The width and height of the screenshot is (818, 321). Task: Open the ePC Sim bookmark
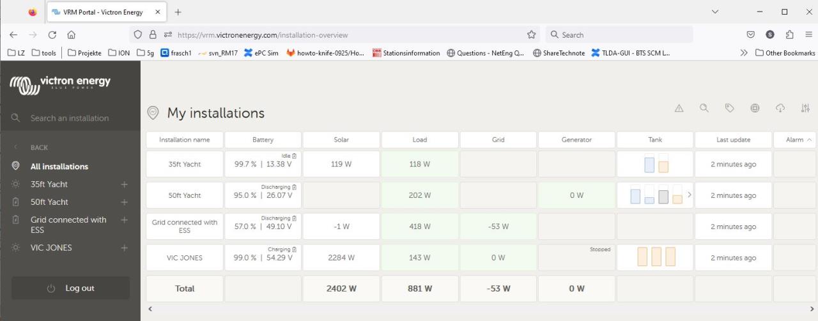tap(261, 53)
